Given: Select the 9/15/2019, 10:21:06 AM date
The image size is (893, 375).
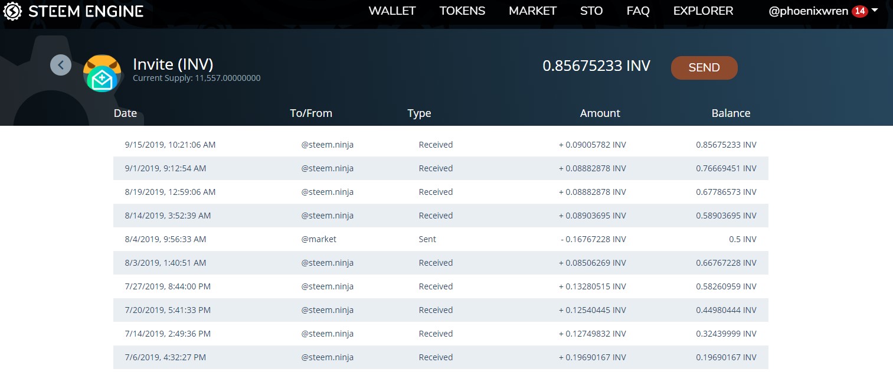Looking at the screenshot, I should (x=170, y=145).
